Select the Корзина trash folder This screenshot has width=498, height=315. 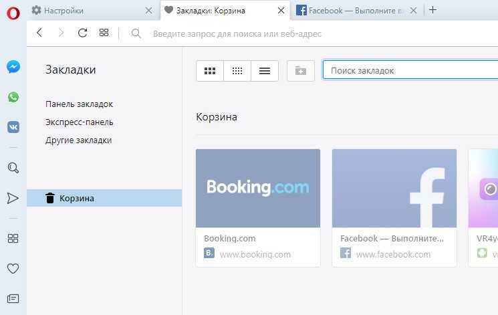104,198
